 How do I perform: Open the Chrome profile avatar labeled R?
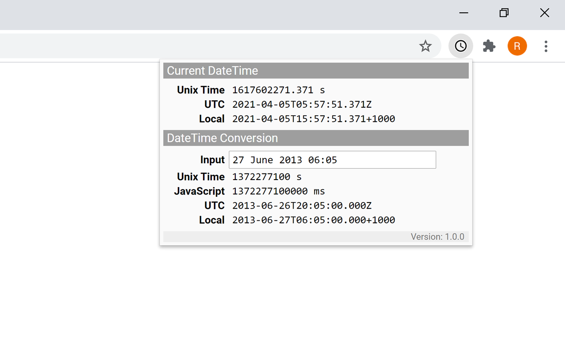pyautogui.click(x=517, y=46)
